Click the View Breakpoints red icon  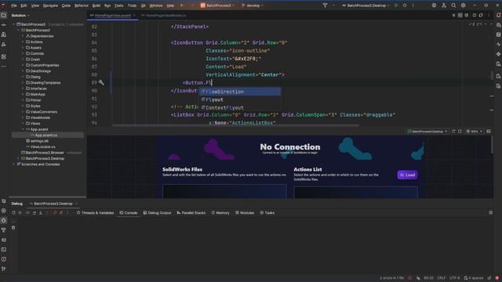(54, 212)
